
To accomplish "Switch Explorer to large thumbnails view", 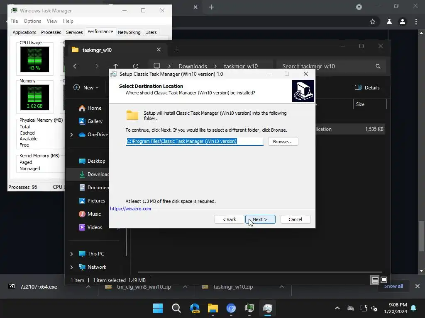I will (x=384, y=280).
